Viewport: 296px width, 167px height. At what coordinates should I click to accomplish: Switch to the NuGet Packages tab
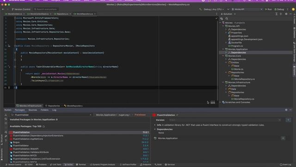(x=19, y=110)
